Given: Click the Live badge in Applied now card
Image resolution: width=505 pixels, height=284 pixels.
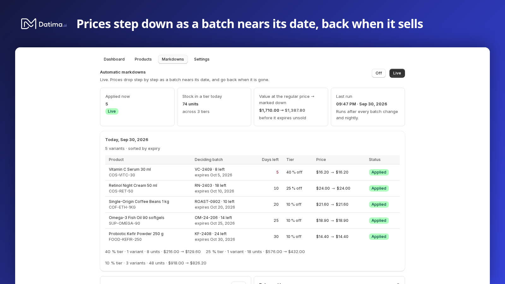Looking at the screenshot, I should (112, 111).
